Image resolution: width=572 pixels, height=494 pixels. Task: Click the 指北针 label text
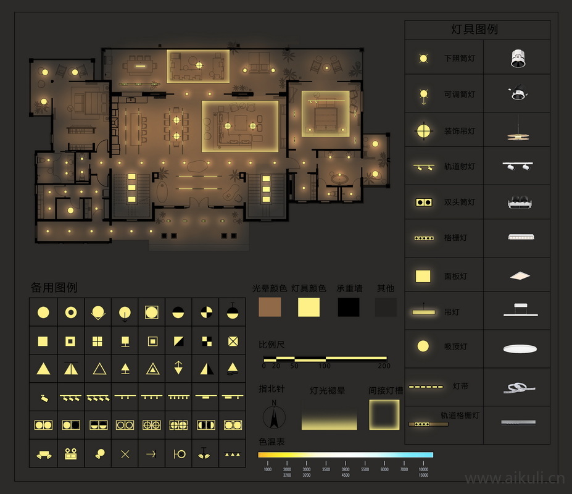[271, 389]
